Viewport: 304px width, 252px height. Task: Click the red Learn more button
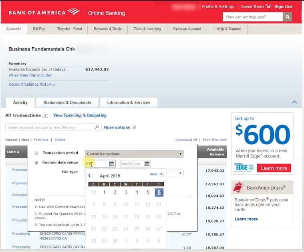pos(274,168)
